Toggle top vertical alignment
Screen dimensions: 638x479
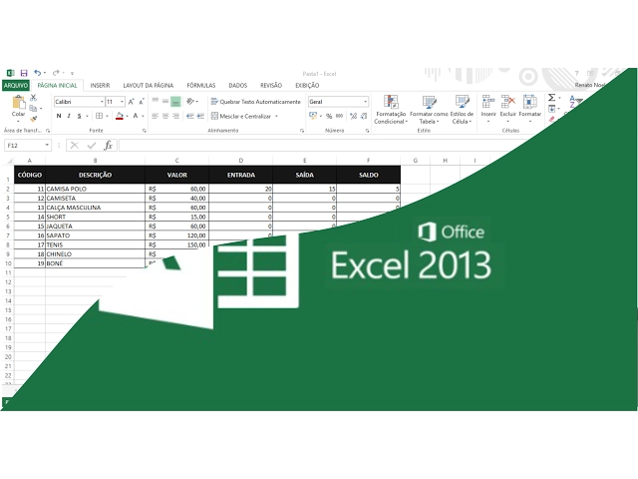pos(156,102)
